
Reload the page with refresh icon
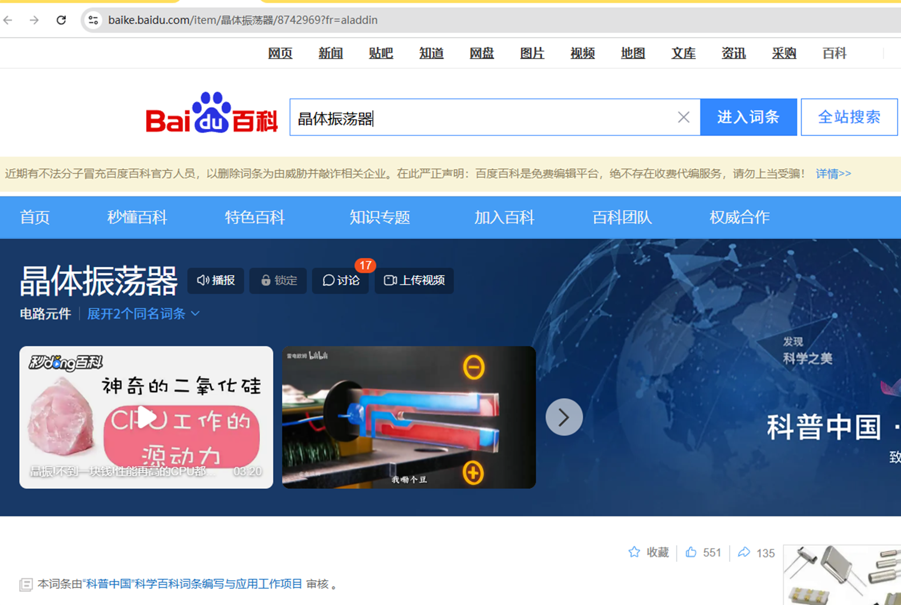click(61, 20)
